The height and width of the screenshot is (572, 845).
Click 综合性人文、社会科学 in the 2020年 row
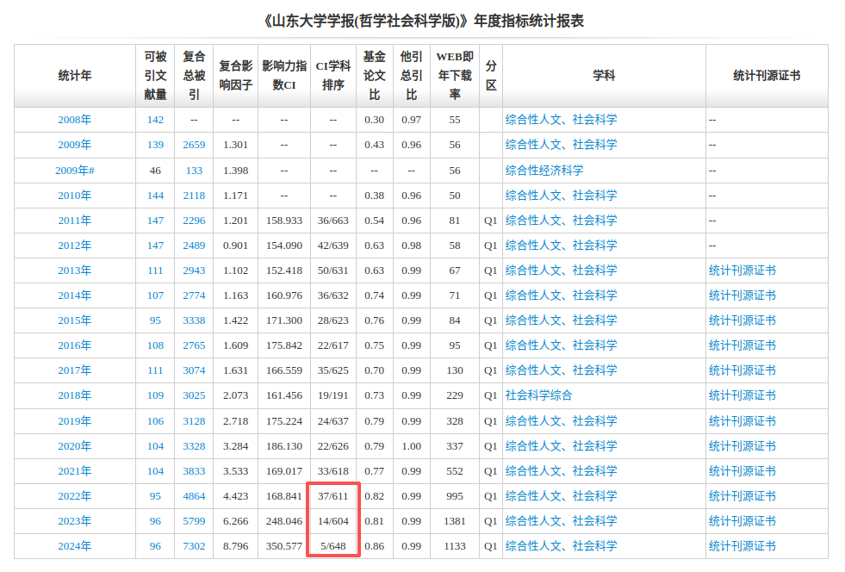[561, 446]
